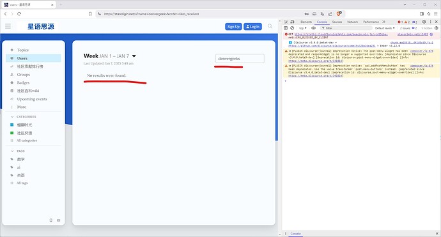Image resolution: width=441 pixels, height=237 pixels.
Task: Open All categories link in sidebar
Action: pyautogui.click(x=27, y=141)
